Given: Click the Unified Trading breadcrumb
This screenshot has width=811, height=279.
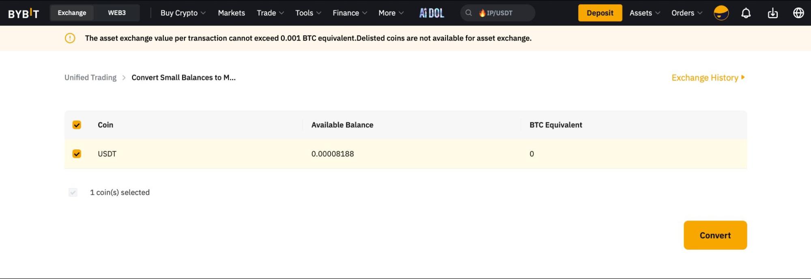Looking at the screenshot, I should [90, 77].
